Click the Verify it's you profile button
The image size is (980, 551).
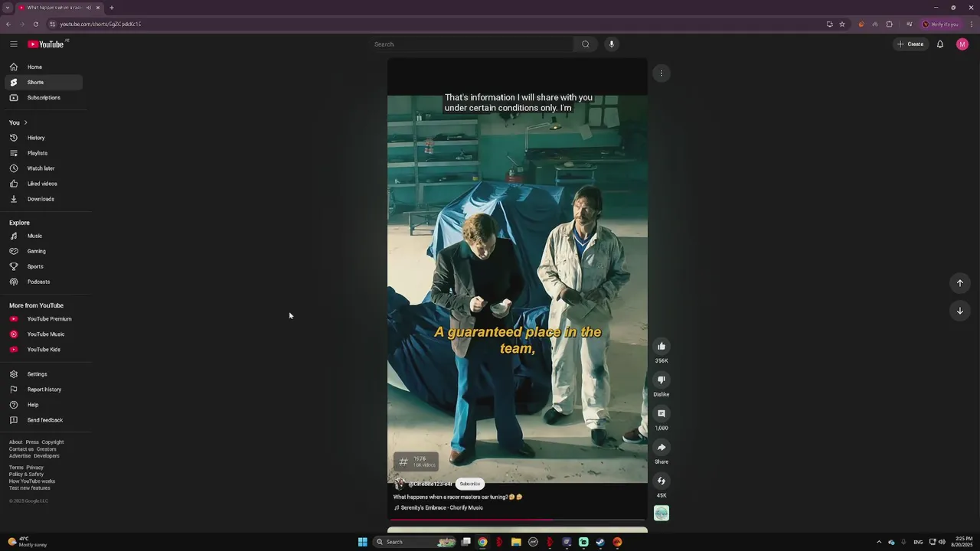(x=940, y=24)
